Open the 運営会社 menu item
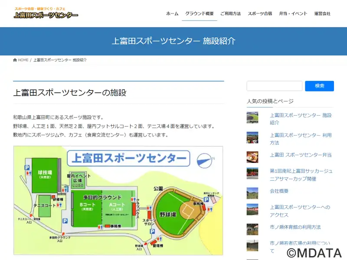The width and height of the screenshot is (347, 260). point(322,13)
